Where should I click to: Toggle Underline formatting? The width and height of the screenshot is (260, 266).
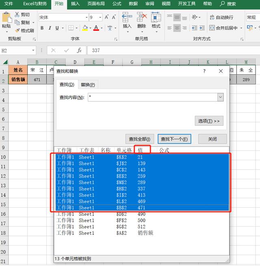57,28
